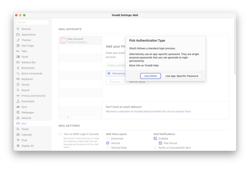Select the Address Bar icon
The image size is (249, 170).
click(x=18, y=62)
